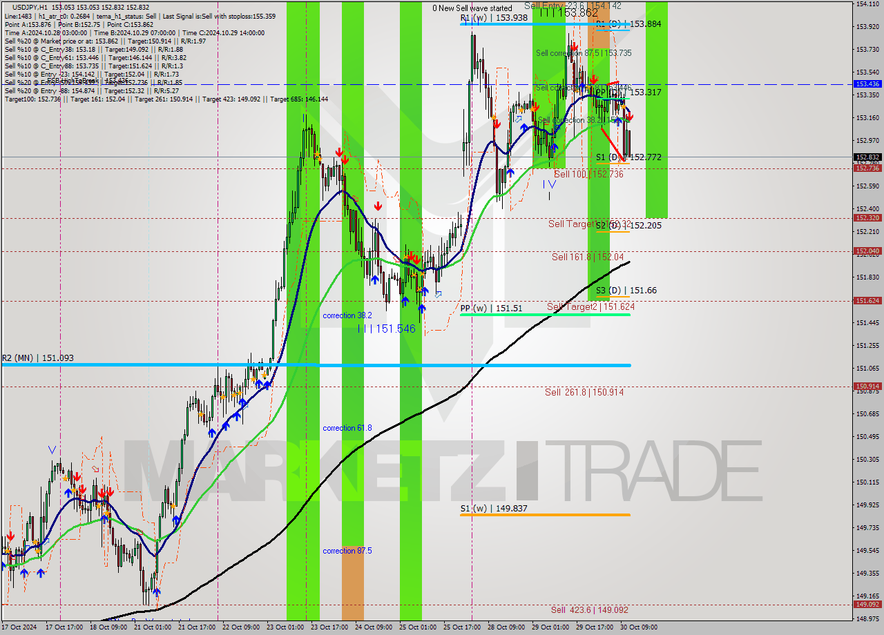This screenshot has height=635, width=884.
Task: Click the '23 Oct 01:00' time axis label
Action: 285,627
